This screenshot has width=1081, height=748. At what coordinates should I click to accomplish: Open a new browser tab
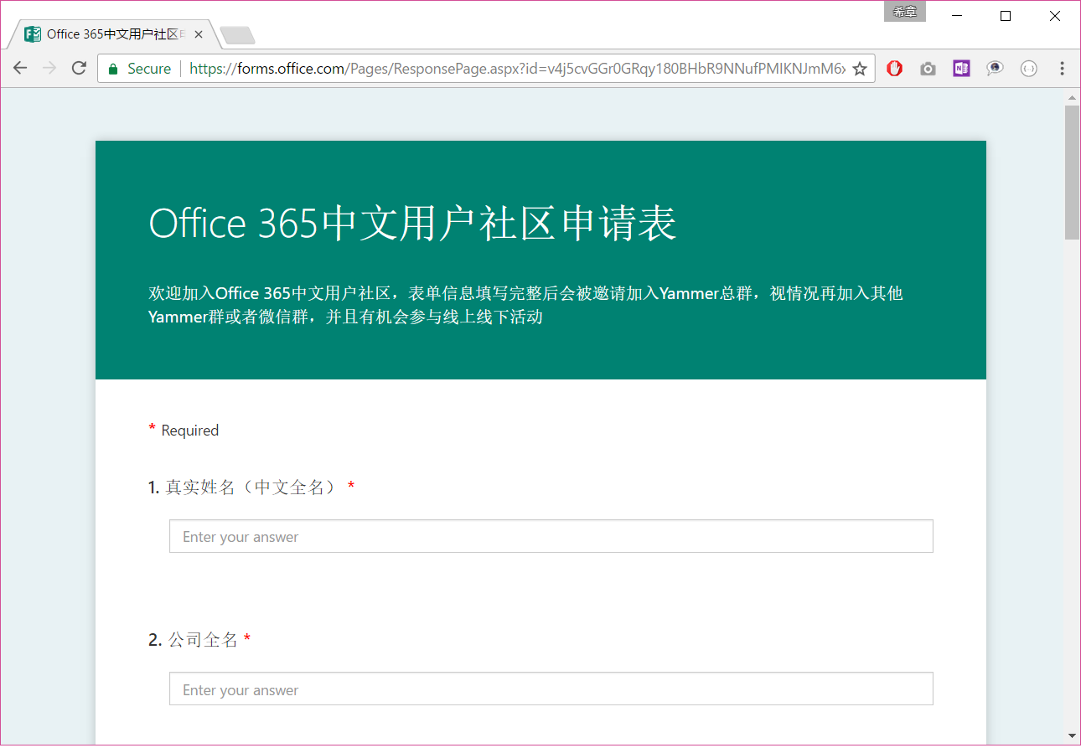click(x=237, y=35)
